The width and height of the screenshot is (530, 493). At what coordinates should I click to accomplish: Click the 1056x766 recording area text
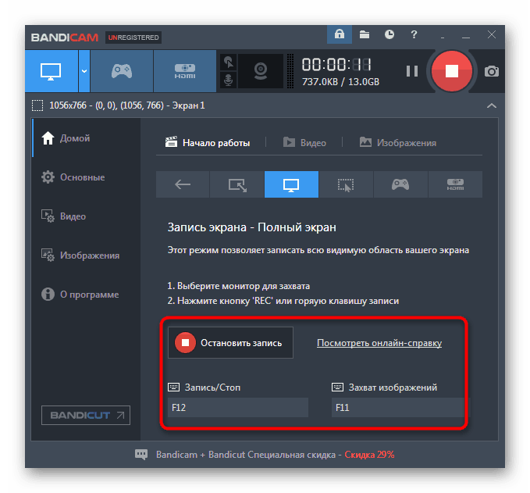(127, 105)
